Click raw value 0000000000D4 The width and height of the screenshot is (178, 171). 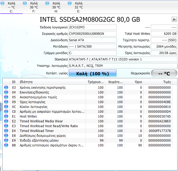pyautogui.click(x=159, y=112)
